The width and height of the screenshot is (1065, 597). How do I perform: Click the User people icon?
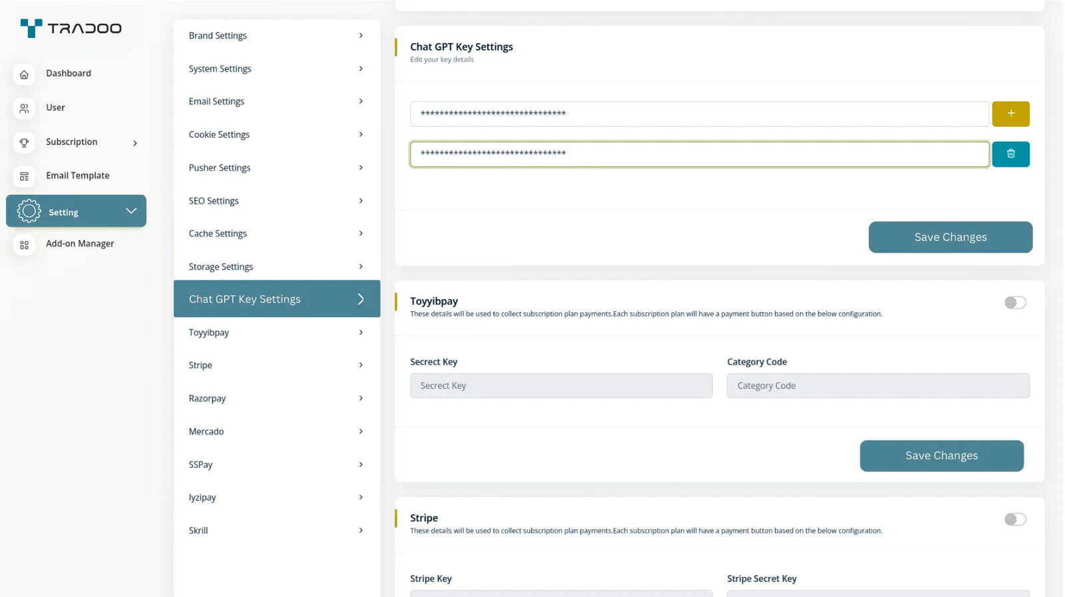click(24, 108)
